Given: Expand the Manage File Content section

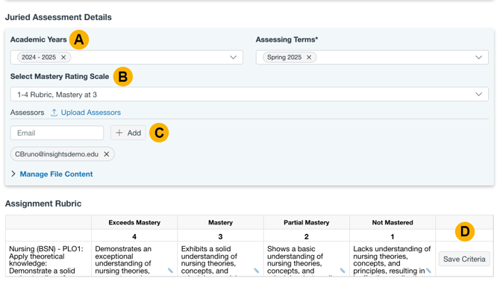Looking at the screenshot, I should coord(13,174).
